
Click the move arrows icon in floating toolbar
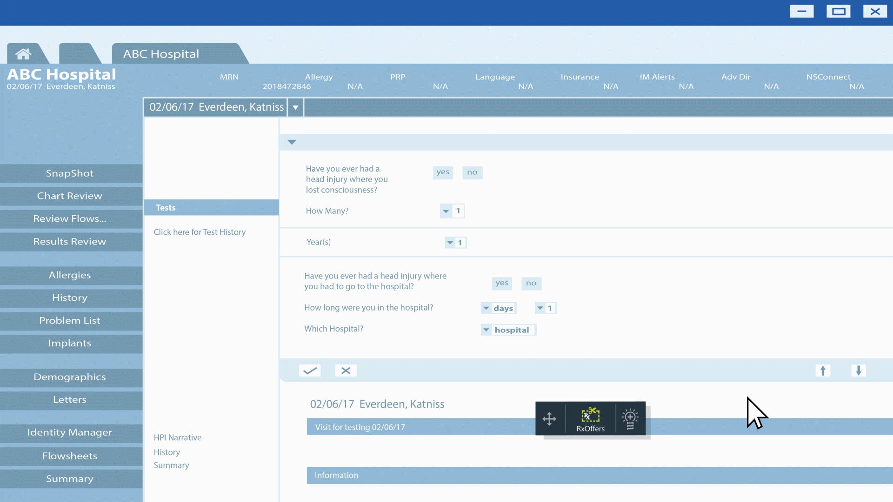(549, 419)
